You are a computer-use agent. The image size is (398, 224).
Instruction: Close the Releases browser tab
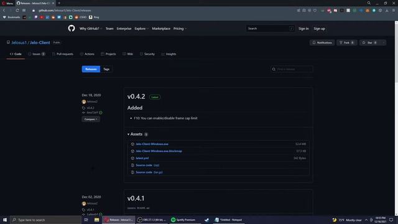(53, 3)
